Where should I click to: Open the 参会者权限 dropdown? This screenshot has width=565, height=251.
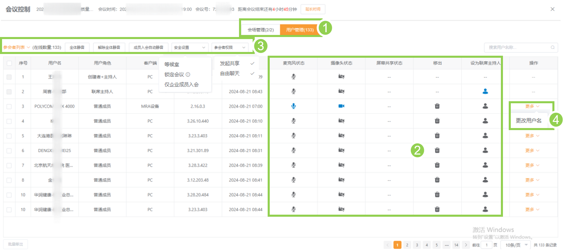[x=229, y=48]
